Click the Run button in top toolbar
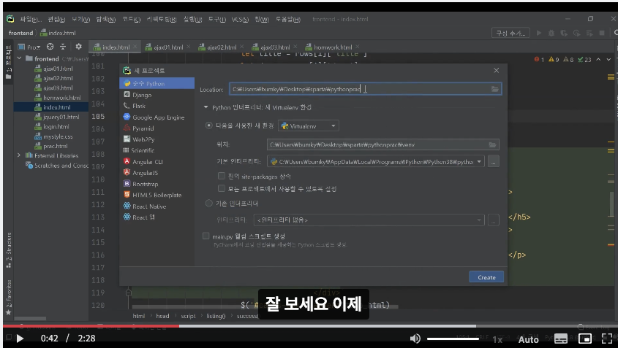This screenshot has height=348, width=618. [x=539, y=33]
